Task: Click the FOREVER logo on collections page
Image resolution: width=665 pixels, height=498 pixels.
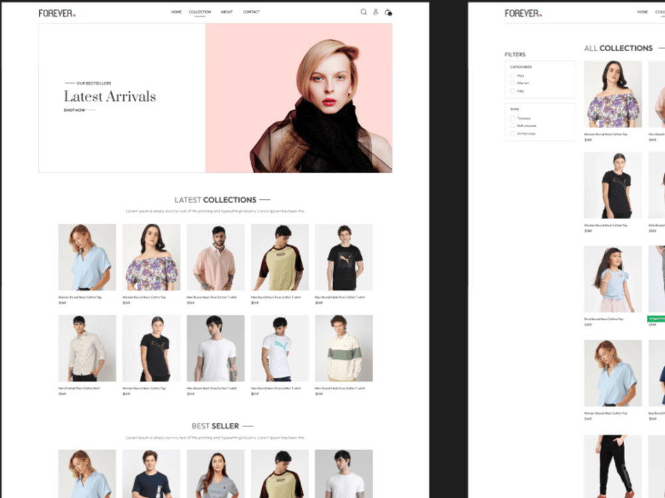Action: click(523, 13)
